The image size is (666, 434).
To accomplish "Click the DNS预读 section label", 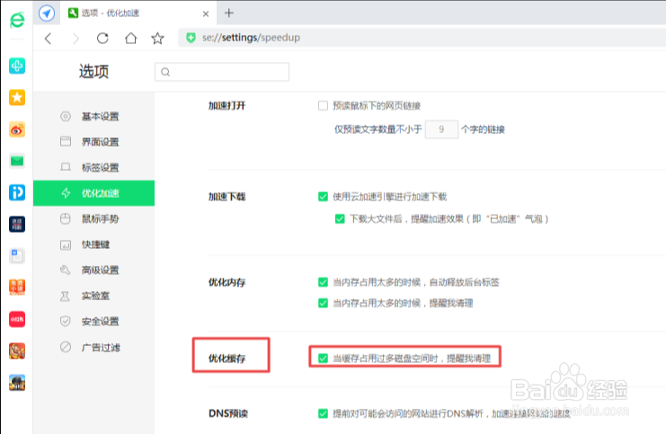I will (x=228, y=413).
